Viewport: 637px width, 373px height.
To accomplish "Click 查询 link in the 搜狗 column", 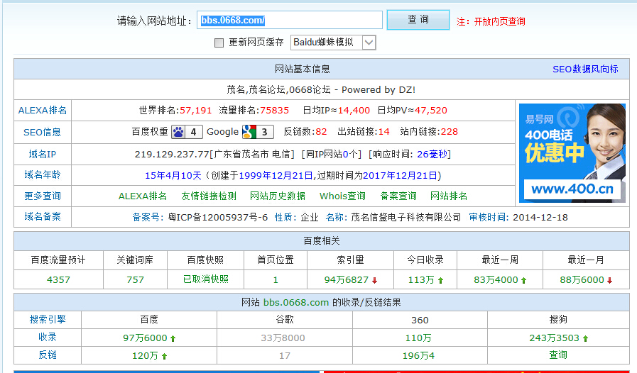I will 558,355.
